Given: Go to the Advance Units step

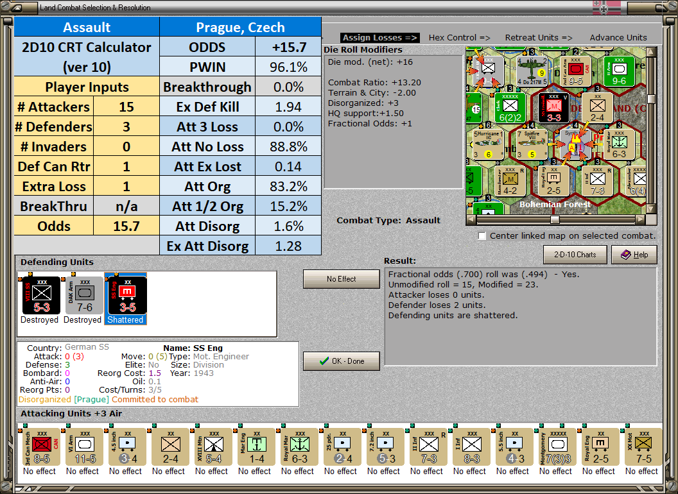Looking at the screenshot, I should coord(618,38).
